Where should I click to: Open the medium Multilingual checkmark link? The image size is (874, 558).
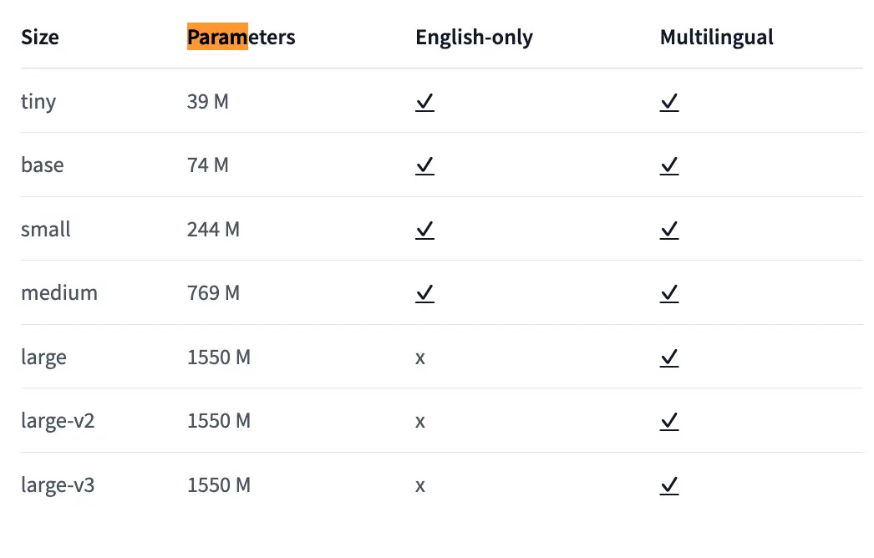pos(668,293)
